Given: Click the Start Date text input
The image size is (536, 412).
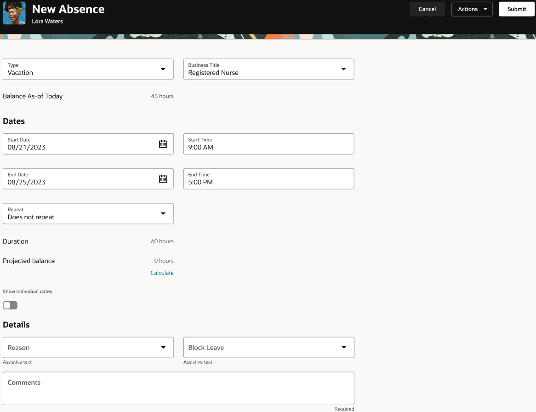Looking at the screenshot, I should click(69, 146).
